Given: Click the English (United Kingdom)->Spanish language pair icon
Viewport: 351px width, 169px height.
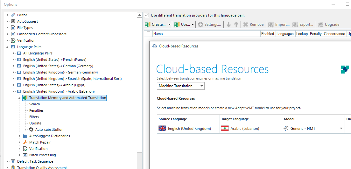Looking at the screenshot, I should coord(19,79).
